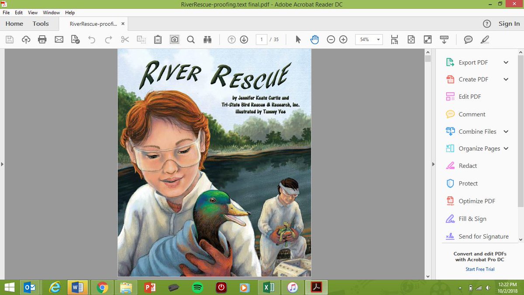Add a sticky note comment icon

tap(468, 40)
